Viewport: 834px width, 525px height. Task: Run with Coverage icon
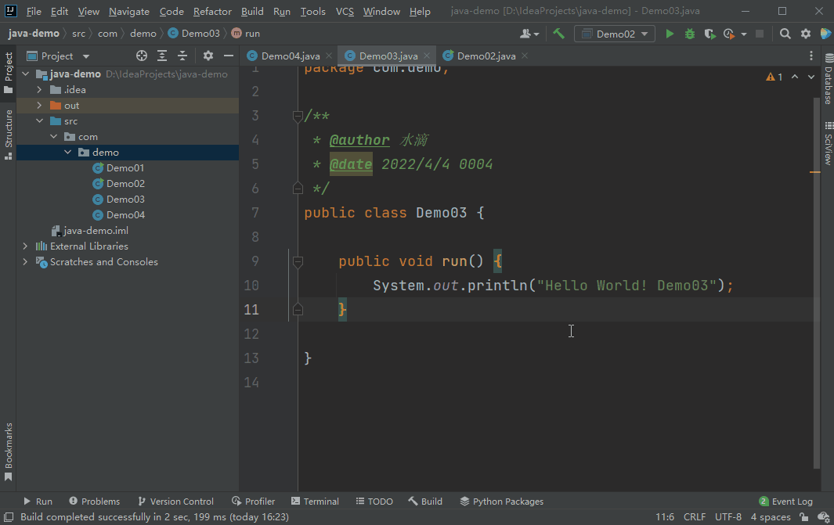[x=709, y=34]
